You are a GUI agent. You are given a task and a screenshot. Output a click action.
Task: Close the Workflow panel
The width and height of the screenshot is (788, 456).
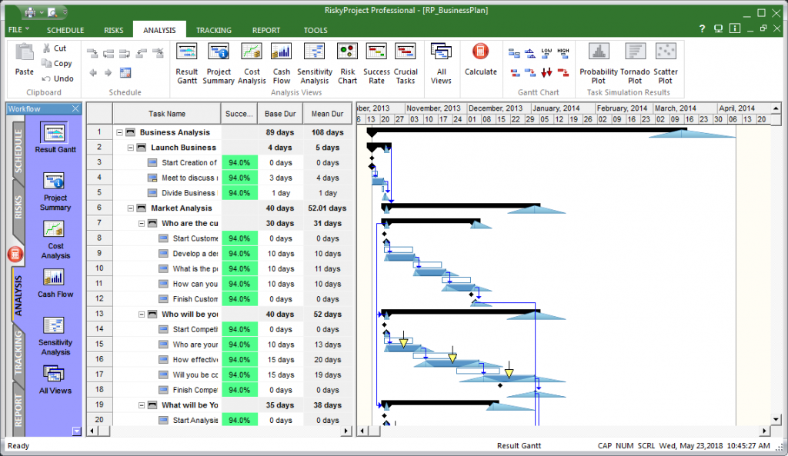[75, 109]
